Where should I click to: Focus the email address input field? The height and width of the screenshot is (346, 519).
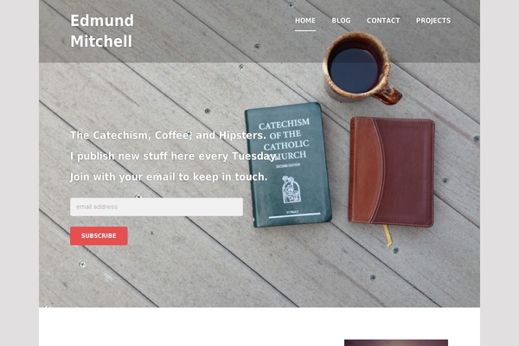(x=157, y=207)
